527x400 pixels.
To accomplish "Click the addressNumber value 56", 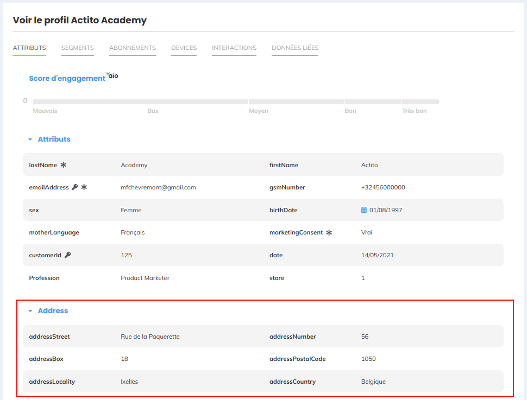I will click(x=365, y=336).
